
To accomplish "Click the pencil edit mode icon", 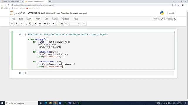I will [x=162, y=19].
